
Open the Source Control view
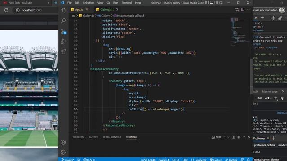63,31
